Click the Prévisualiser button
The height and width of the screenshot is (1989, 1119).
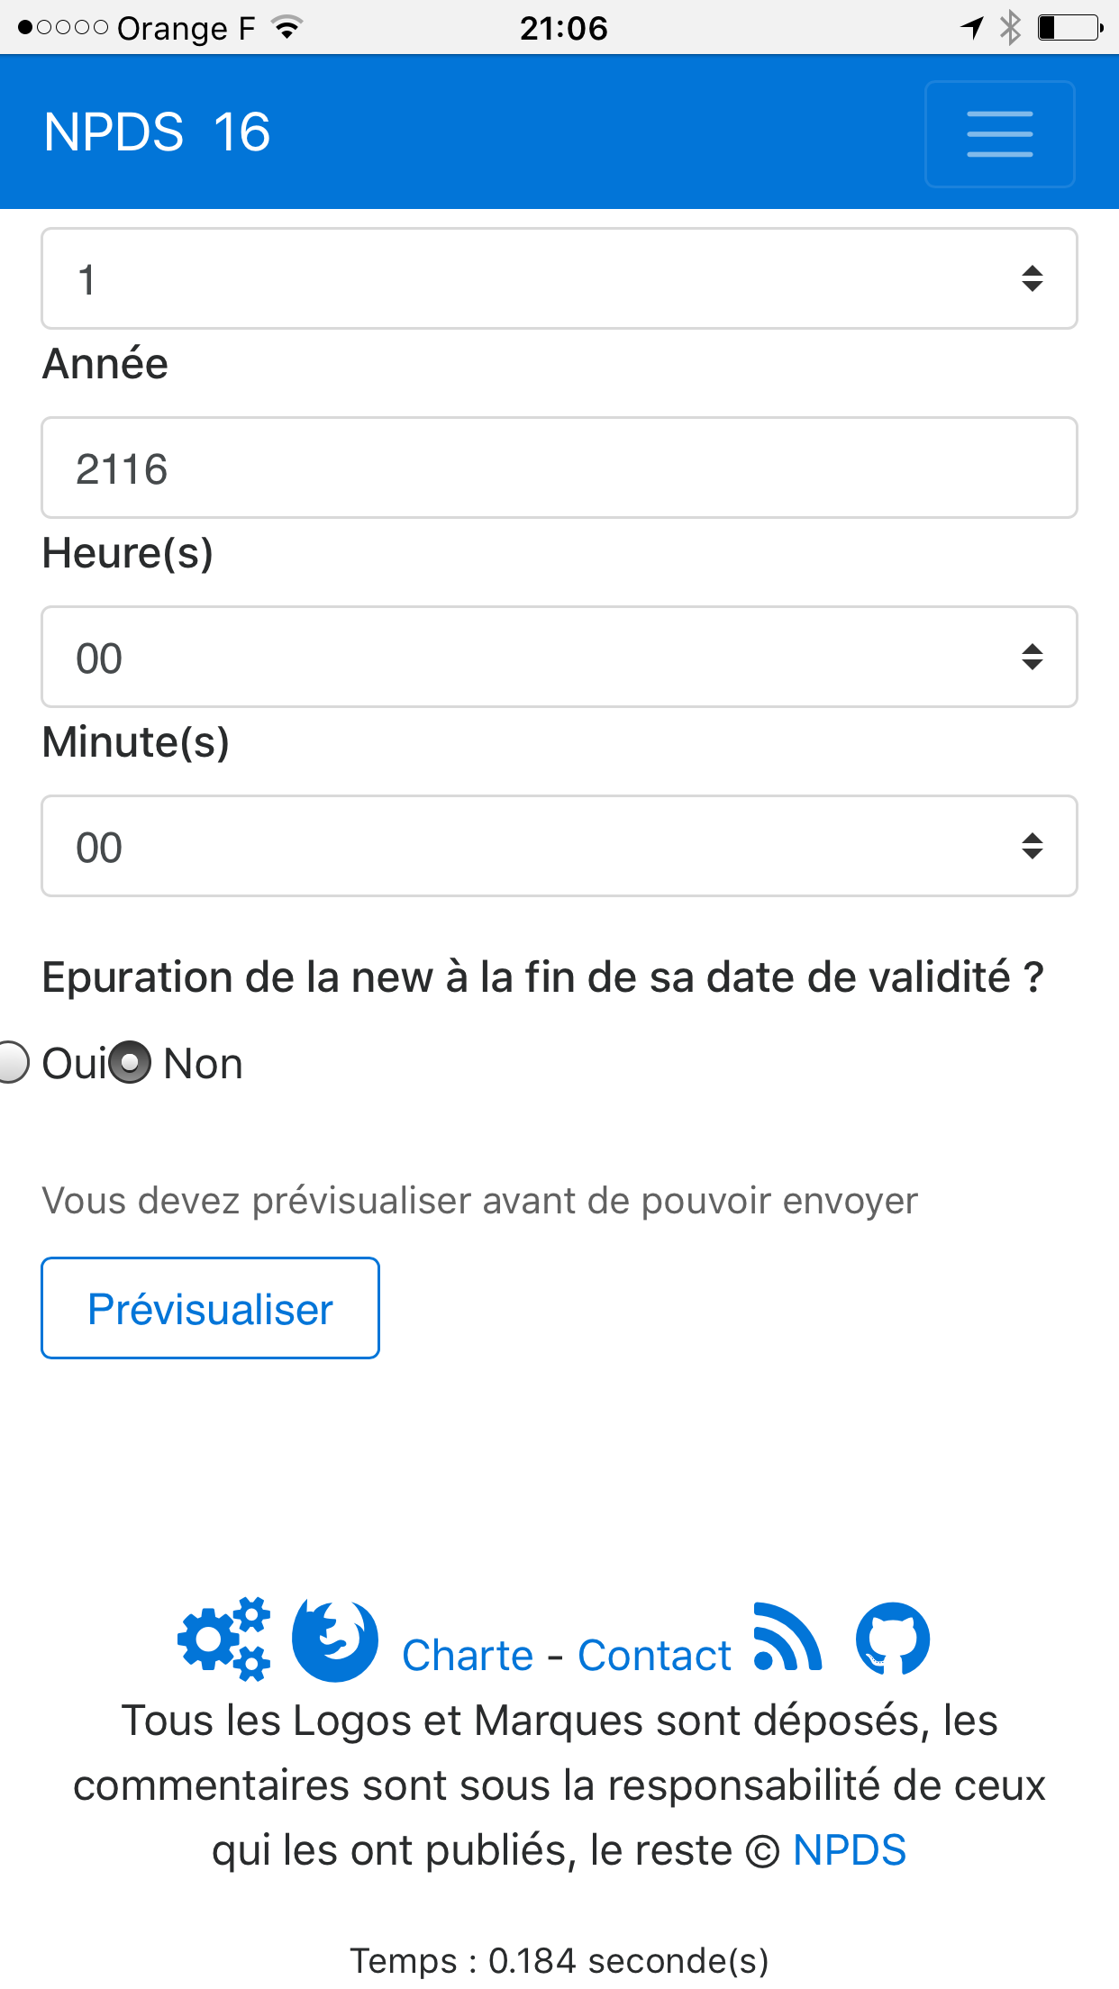(210, 1308)
